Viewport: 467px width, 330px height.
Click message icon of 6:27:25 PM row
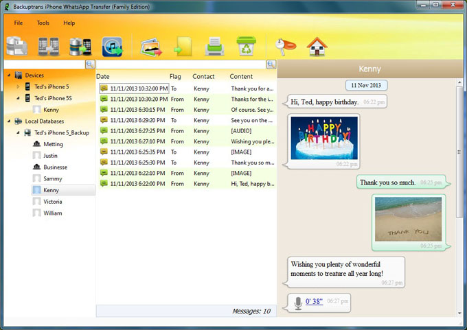(x=104, y=130)
